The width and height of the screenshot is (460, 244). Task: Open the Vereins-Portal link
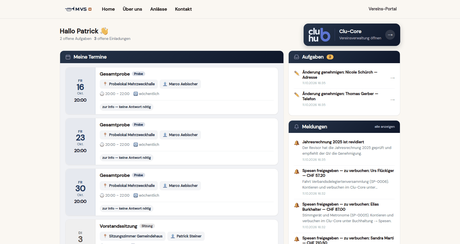[x=383, y=9]
